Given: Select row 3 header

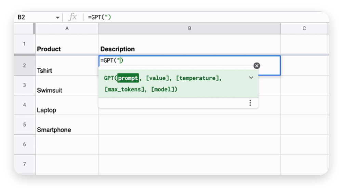Looking at the screenshot, I should (x=24, y=85).
